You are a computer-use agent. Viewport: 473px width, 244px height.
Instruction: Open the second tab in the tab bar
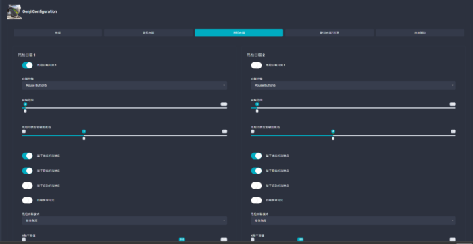click(x=148, y=33)
